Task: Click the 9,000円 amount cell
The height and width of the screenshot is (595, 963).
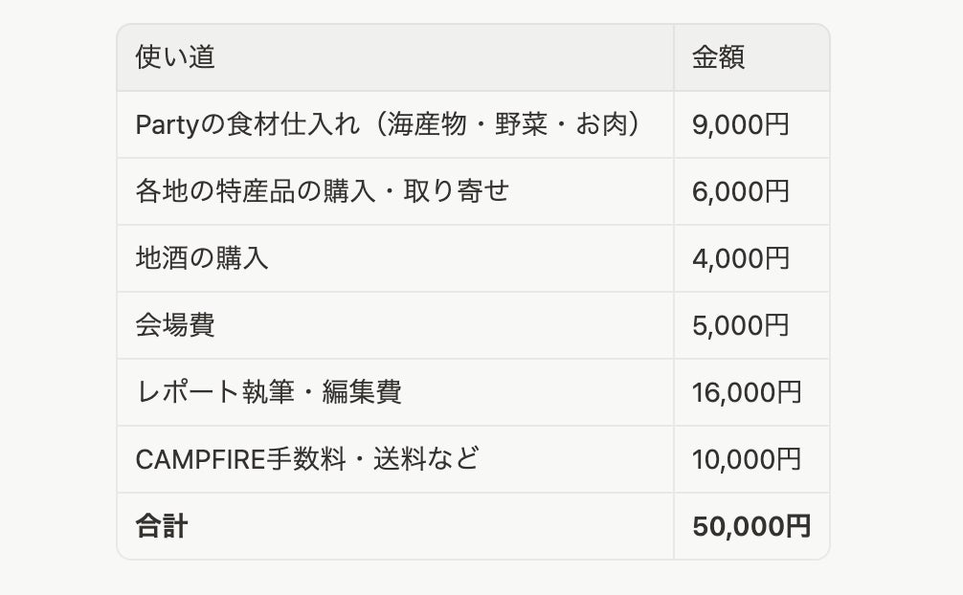Action: [740, 124]
